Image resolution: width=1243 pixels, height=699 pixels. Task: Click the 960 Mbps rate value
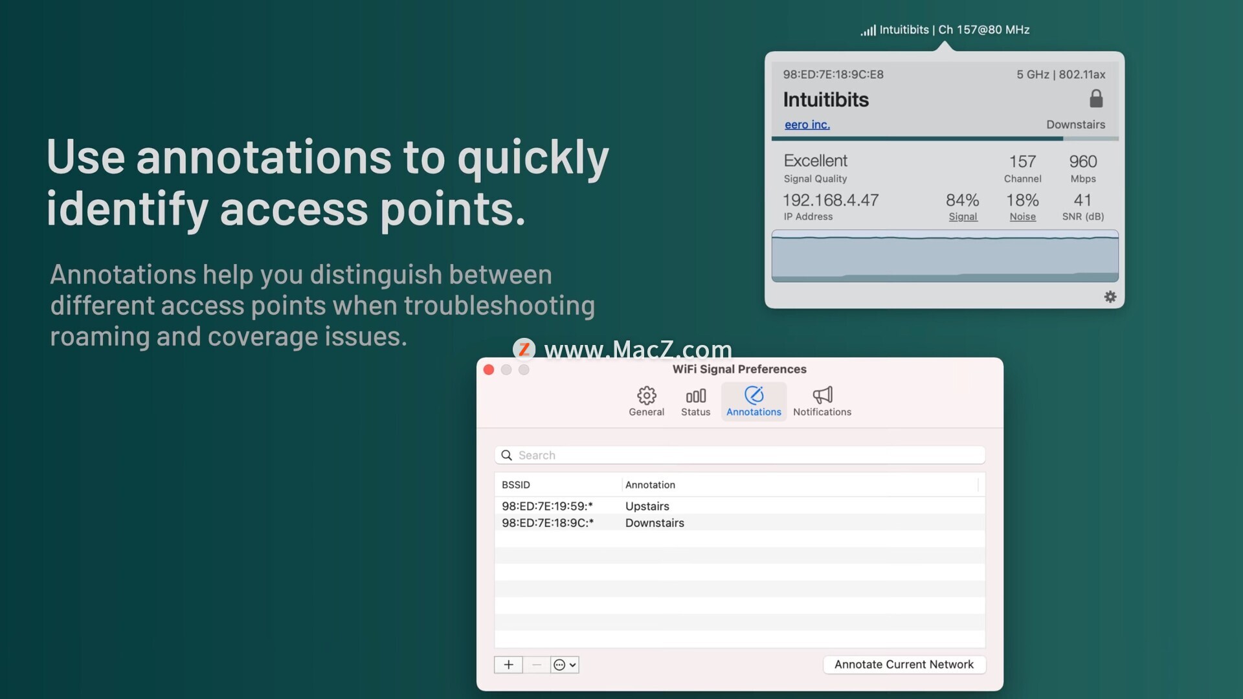1082,161
